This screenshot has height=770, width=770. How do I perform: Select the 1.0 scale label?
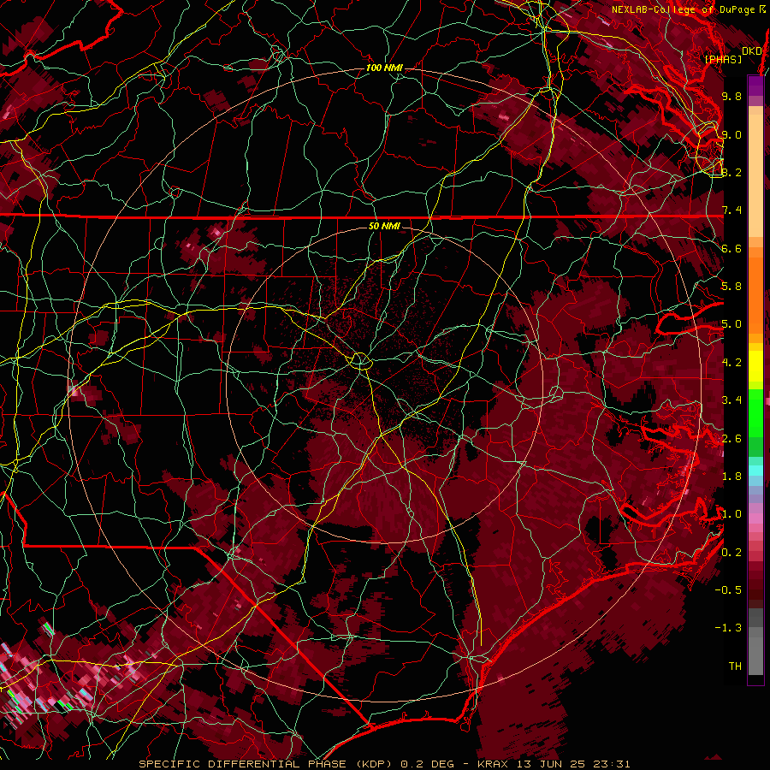point(731,514)
